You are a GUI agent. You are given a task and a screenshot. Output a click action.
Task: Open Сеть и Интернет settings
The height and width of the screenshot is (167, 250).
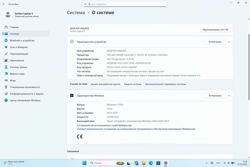click(x=26, y=47)
